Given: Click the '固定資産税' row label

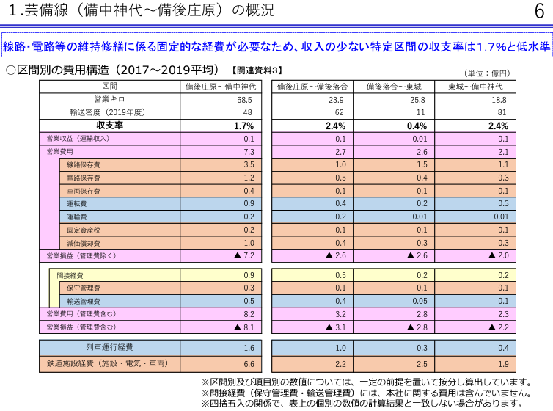Looking at the screenshot, I should click(84, 230).
